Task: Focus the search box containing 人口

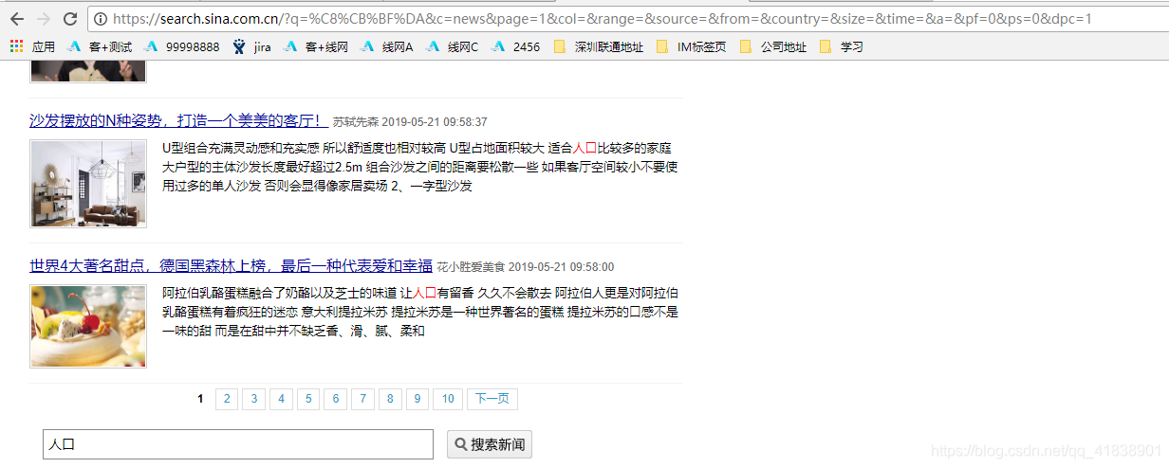Action: click(x=238, y=444)
